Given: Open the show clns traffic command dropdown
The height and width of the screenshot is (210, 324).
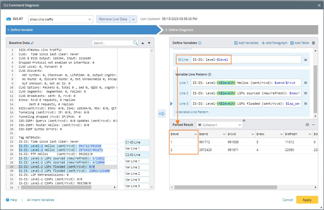Looking at the screenshot, I should 89,19.
